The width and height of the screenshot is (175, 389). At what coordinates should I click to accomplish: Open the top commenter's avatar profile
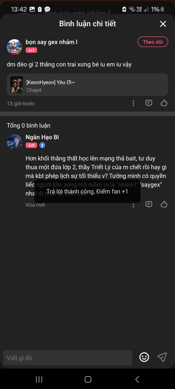point(15,47)
